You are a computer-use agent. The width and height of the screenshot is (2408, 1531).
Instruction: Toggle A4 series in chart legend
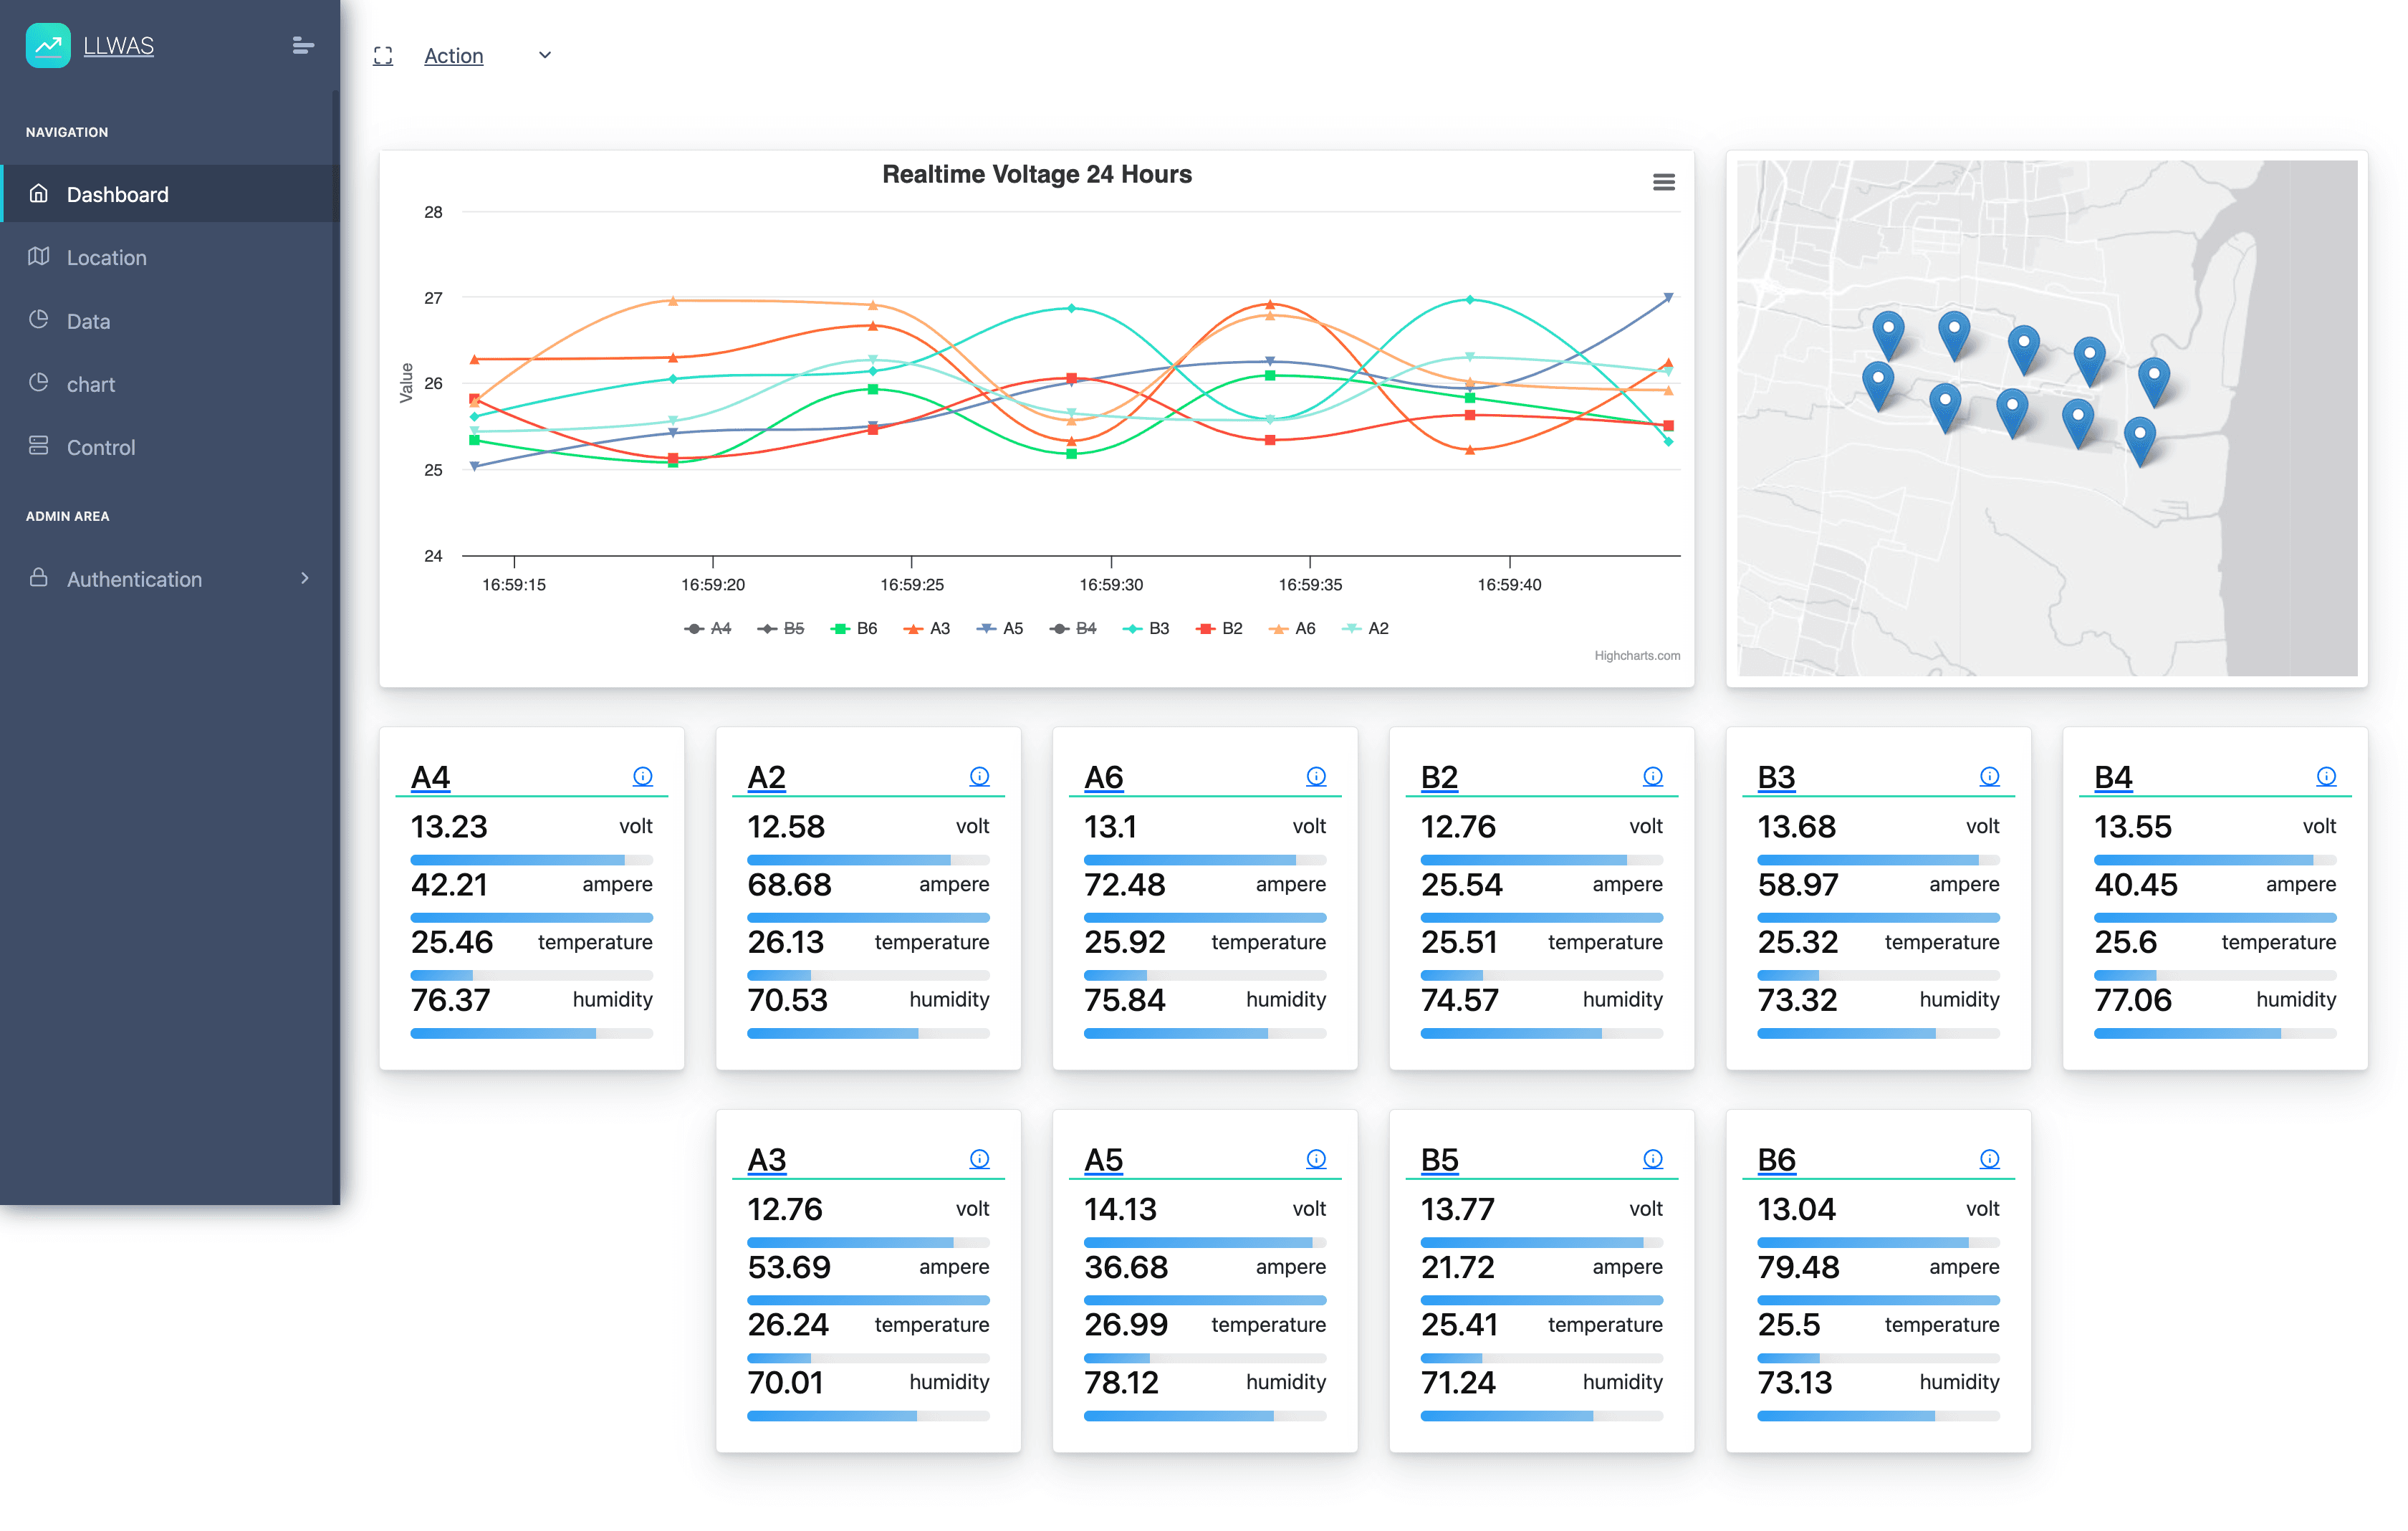click(708, 628)
